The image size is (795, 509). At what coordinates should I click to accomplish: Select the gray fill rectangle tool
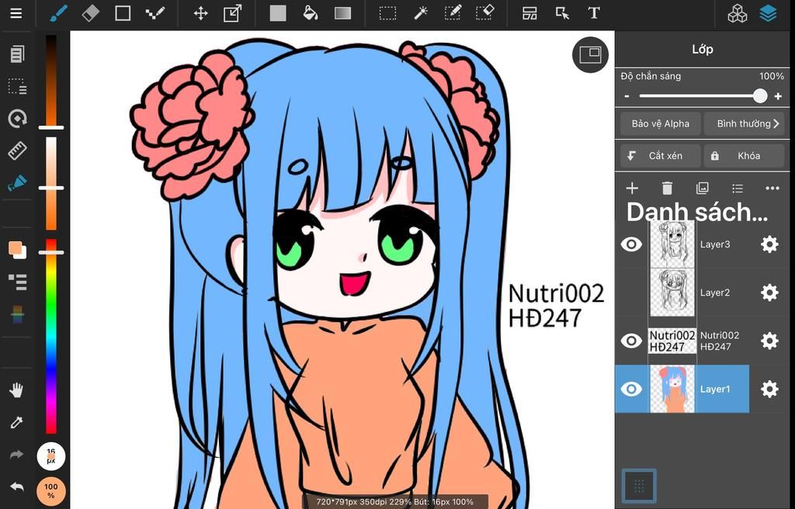pyautogui.click(x=278, y=13)
